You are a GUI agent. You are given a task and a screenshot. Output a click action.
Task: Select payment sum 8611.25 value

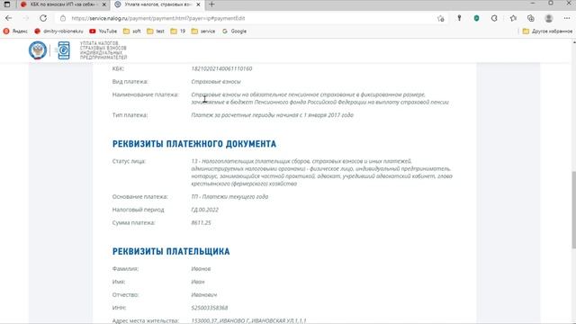201,222
